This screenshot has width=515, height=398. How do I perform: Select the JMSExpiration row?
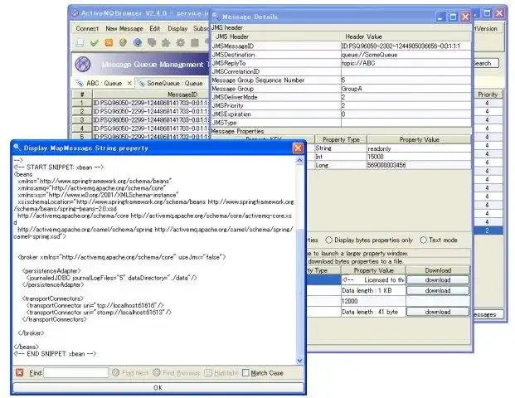[341, 114]
